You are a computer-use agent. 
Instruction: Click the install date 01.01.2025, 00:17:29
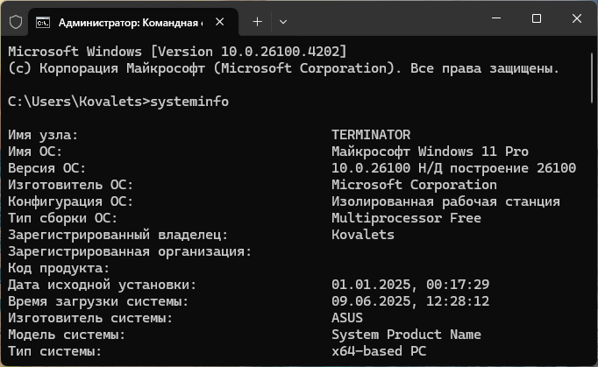point(410,285)
